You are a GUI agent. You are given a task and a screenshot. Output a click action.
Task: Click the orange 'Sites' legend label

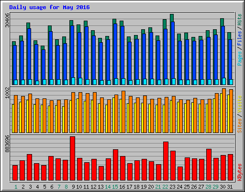[x=239, y=126]
